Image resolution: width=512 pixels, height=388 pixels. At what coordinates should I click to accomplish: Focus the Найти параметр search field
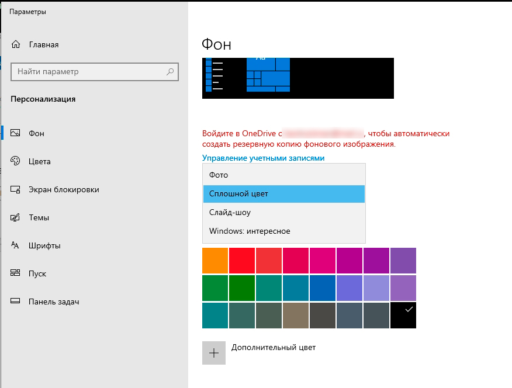pos(94,72)
